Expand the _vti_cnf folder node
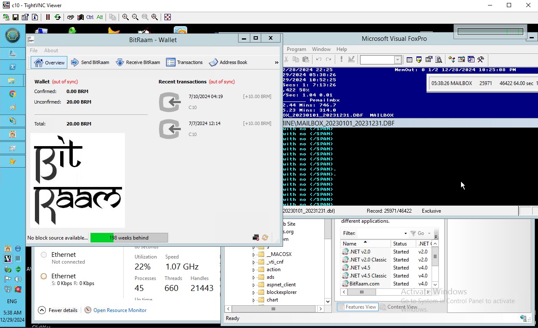Viewport: 538px width, 328px height. pyautogui.click(x=254, y=262)
